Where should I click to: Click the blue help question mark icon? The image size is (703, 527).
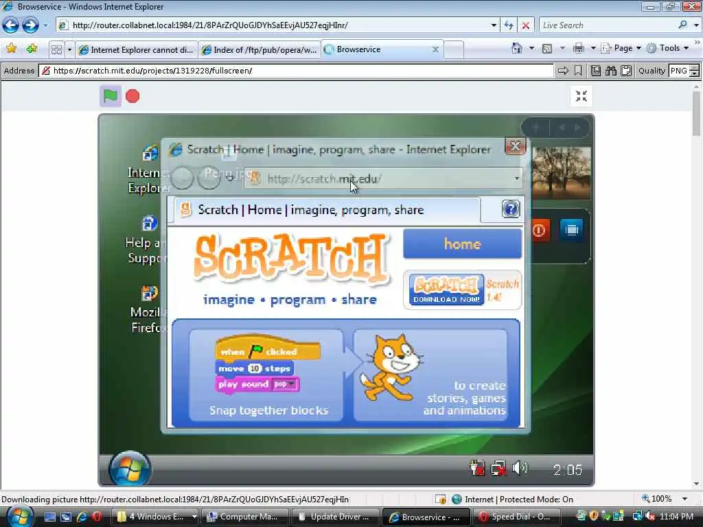(511, 209)
